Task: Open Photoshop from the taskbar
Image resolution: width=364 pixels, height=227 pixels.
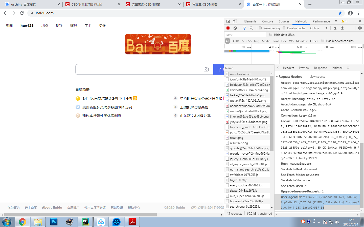Action: 54,222
